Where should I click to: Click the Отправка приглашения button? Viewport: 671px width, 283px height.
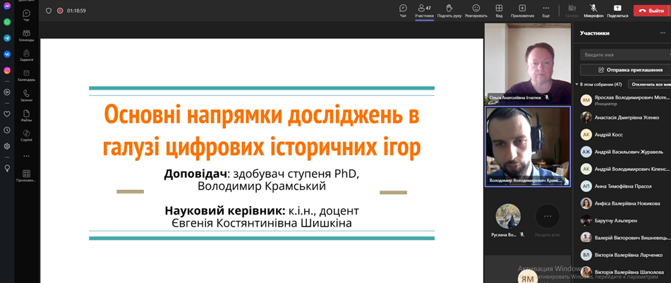click(625, 70)
